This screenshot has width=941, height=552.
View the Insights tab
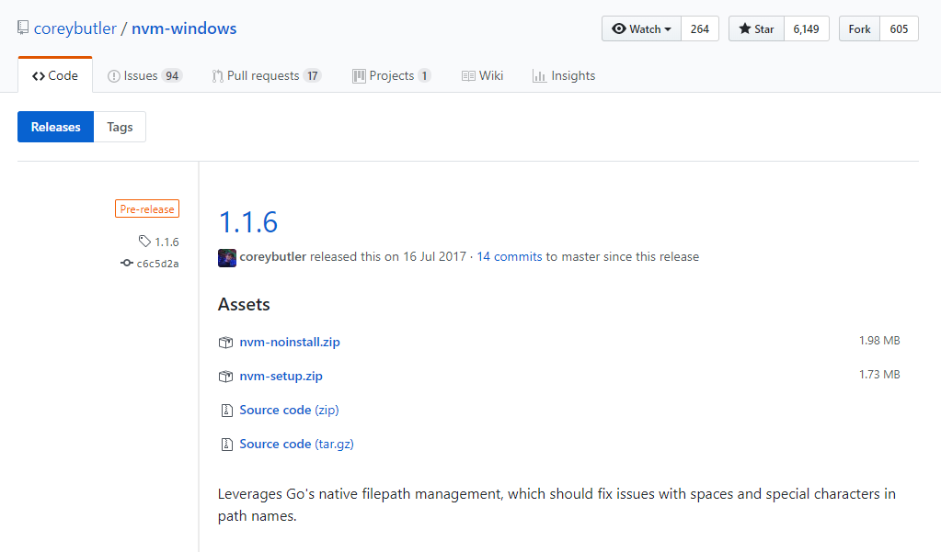click(x=564, y=75)
